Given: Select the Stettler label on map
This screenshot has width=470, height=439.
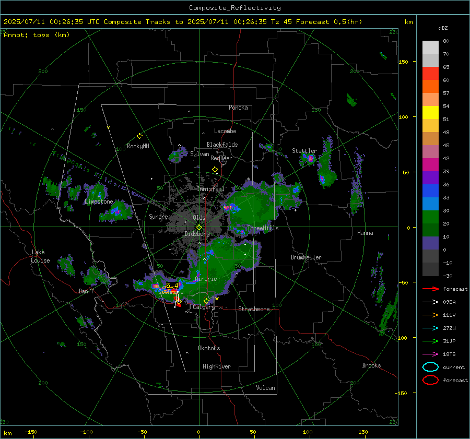Looking at the screenshot, I should coord(304,151).
